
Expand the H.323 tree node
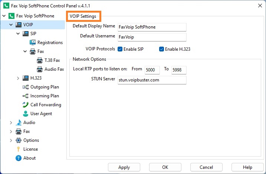(x=18, y=78)
